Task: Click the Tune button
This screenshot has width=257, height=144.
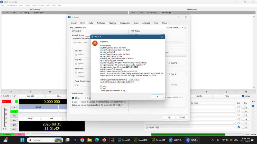Action: (227, 96)
